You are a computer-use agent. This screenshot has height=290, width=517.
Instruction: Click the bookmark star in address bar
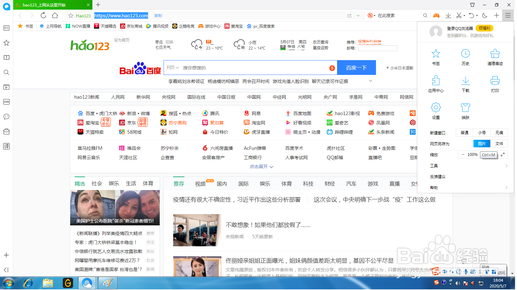point(71,15)
